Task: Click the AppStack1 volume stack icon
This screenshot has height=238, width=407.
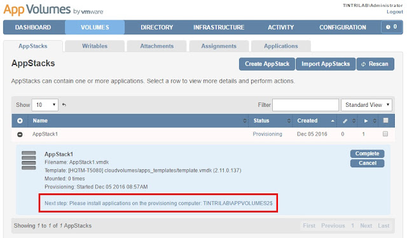Action: pyautogui.click(x=29, y=160)
